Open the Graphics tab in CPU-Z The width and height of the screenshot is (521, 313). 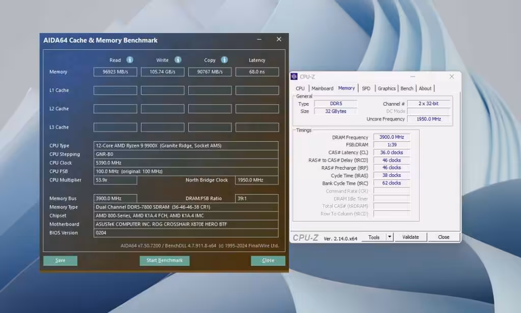pos(387,88)
